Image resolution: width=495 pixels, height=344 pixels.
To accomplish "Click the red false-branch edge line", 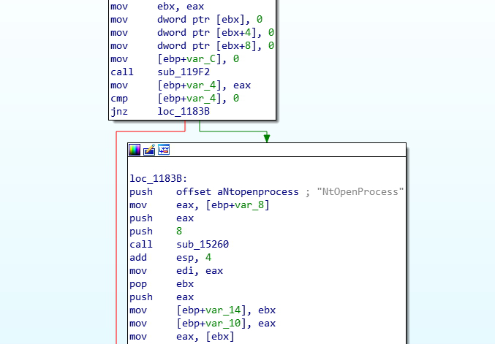I will coord(116,241).
